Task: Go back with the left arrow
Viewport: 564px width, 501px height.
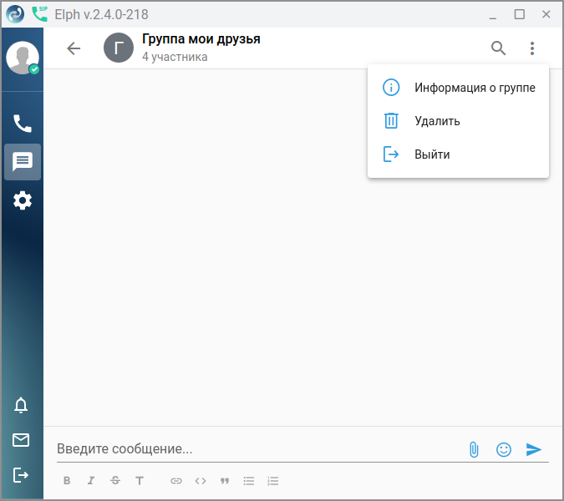Action: click(74, 48)
